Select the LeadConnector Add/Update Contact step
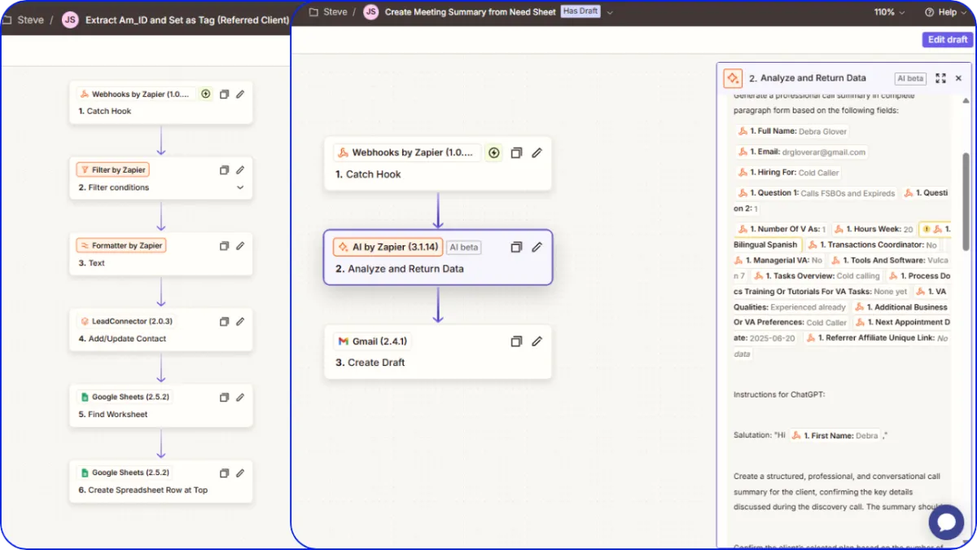The height and width of the screenshot is (550, 977). click(x=160, y=329)
